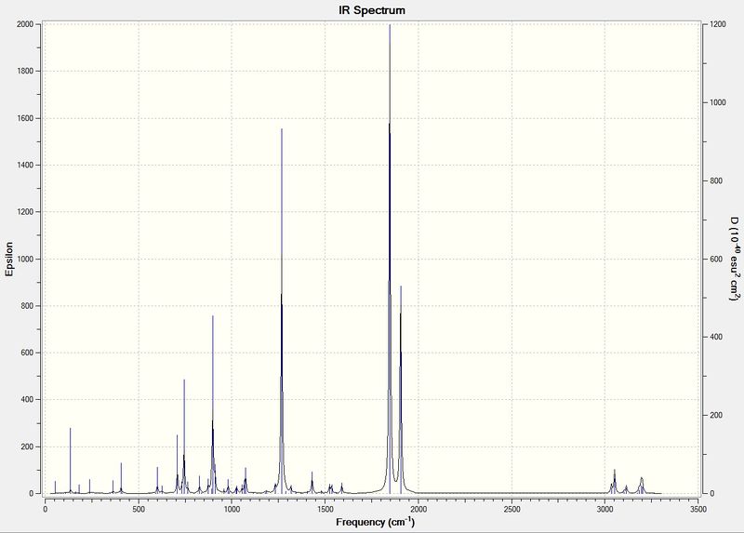Viewport: 744px width, 533px height.
Task: Click the 1600 tick label on Epsilon axis
Action: pyautogui.click(x=26, y=118)
